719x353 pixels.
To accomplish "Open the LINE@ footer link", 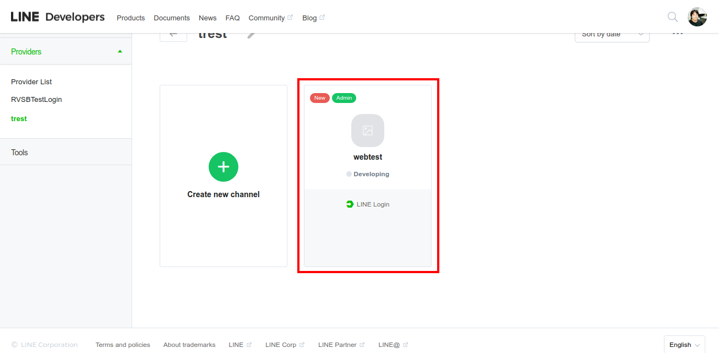I will (393, 345).
